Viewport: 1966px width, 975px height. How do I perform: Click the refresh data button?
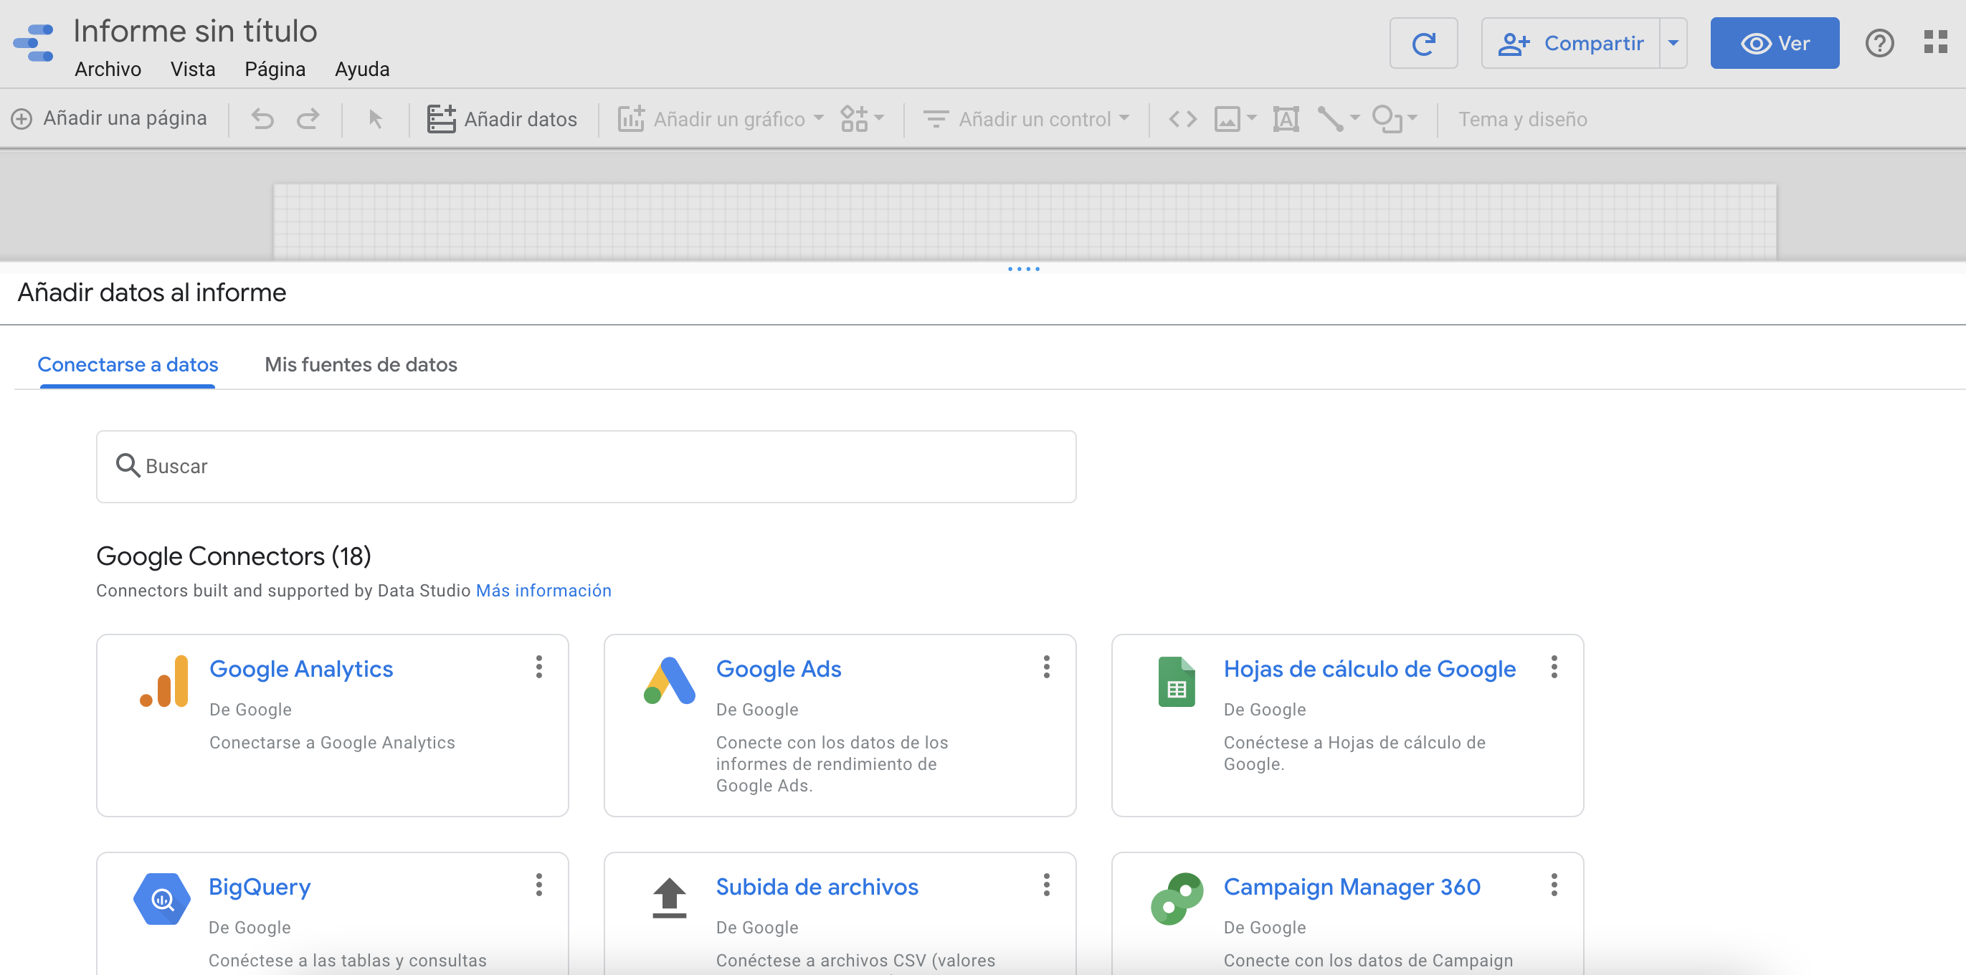point(1423,44)
